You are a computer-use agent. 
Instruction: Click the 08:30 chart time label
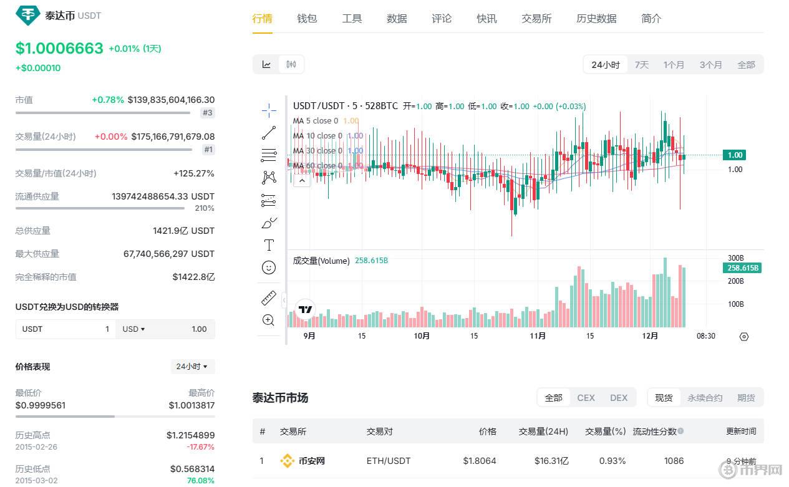(x=706, y=336)
